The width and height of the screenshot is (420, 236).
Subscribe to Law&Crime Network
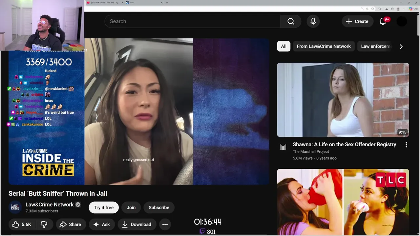(159, 207)
